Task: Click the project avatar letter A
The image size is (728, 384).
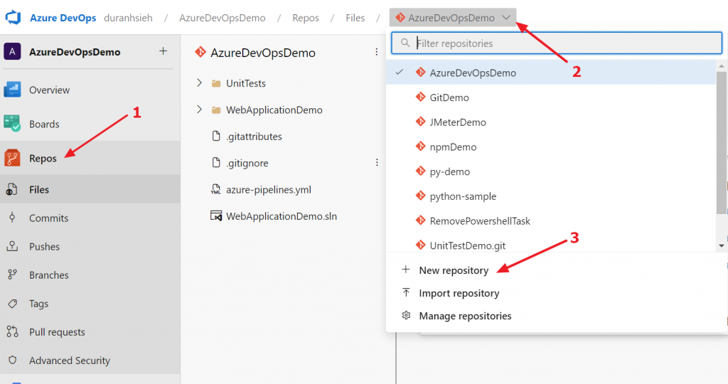Action: click(12, 51)
